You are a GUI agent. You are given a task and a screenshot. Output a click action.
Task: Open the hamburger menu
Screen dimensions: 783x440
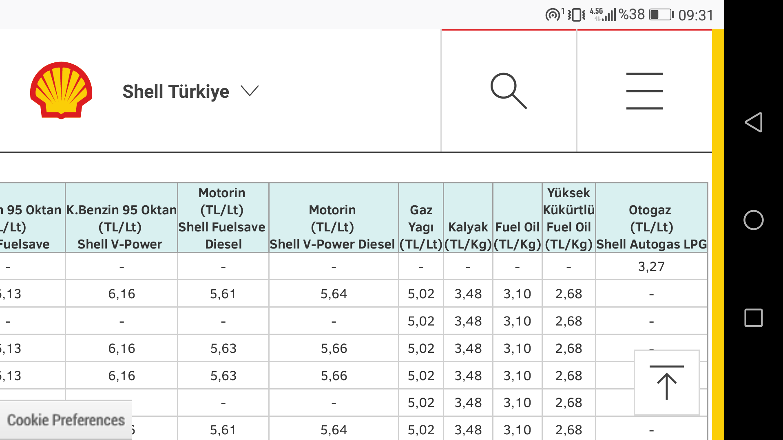click(644, 91)
